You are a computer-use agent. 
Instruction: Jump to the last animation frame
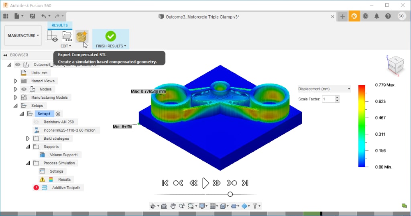[245, 183]
